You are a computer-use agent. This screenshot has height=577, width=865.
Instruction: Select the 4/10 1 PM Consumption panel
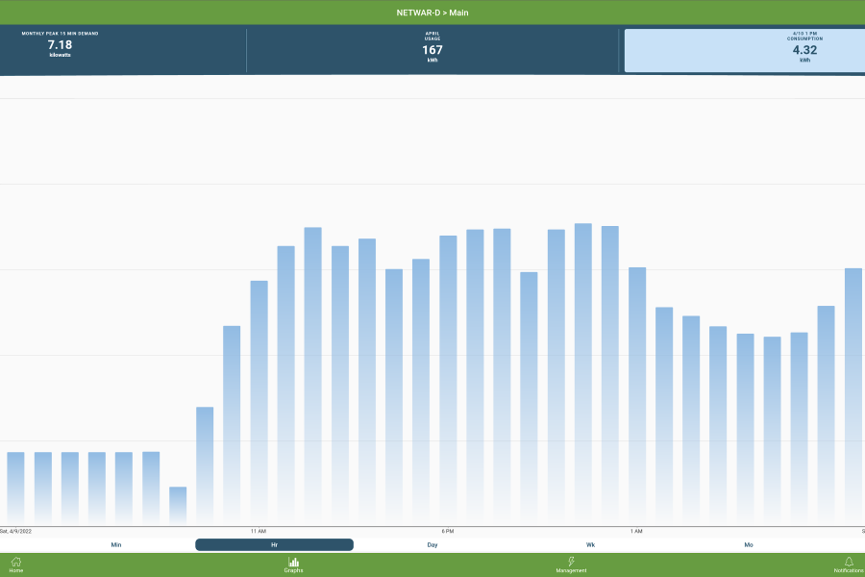[x=744, y=50]
